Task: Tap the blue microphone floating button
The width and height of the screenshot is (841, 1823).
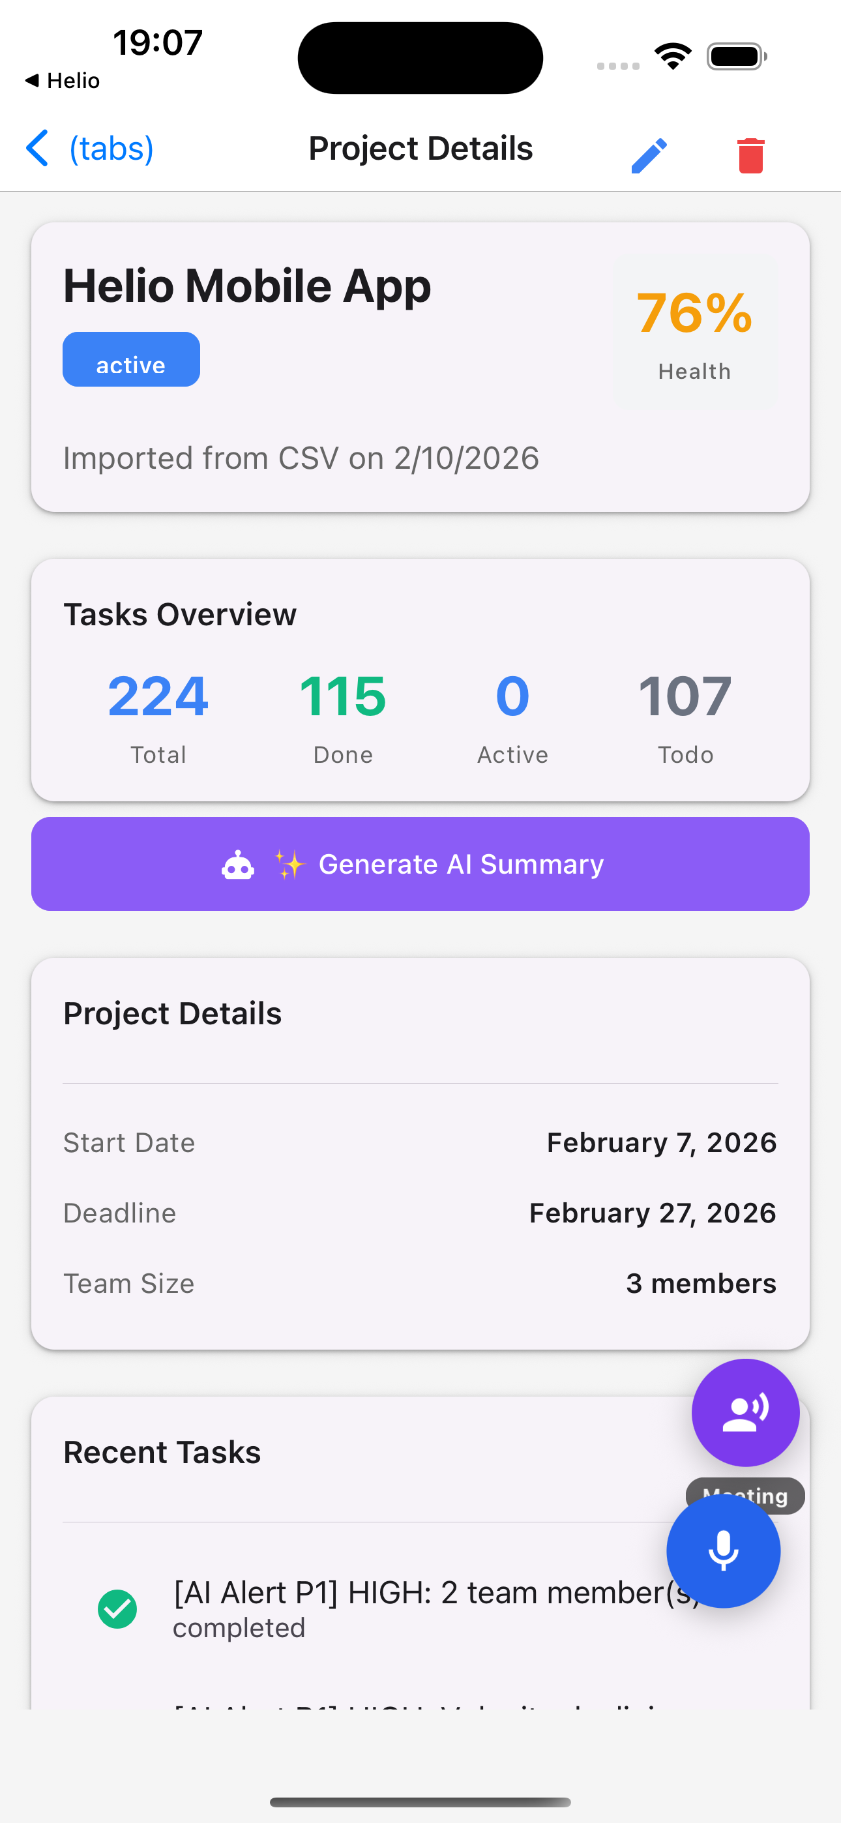Action: click(723, 1550)
